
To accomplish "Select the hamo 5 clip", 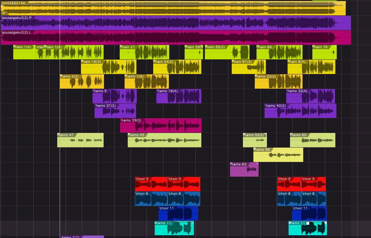I will 114,96.
